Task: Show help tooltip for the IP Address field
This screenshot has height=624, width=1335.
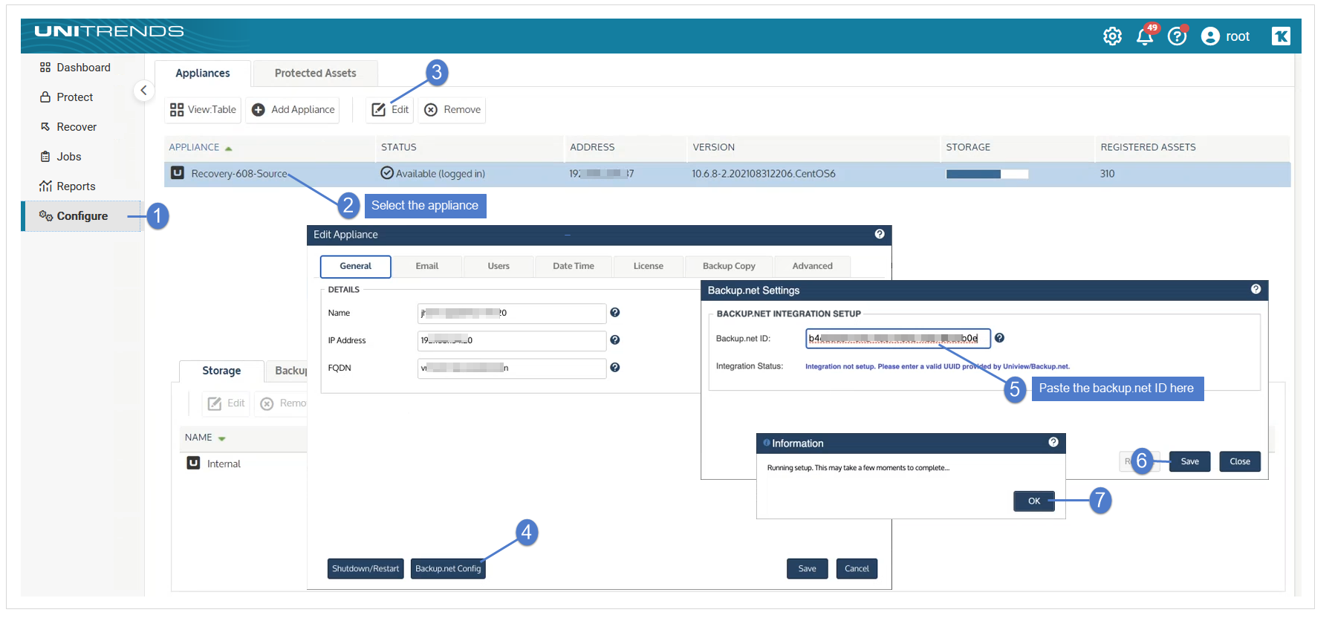Action: coord(615,340)
